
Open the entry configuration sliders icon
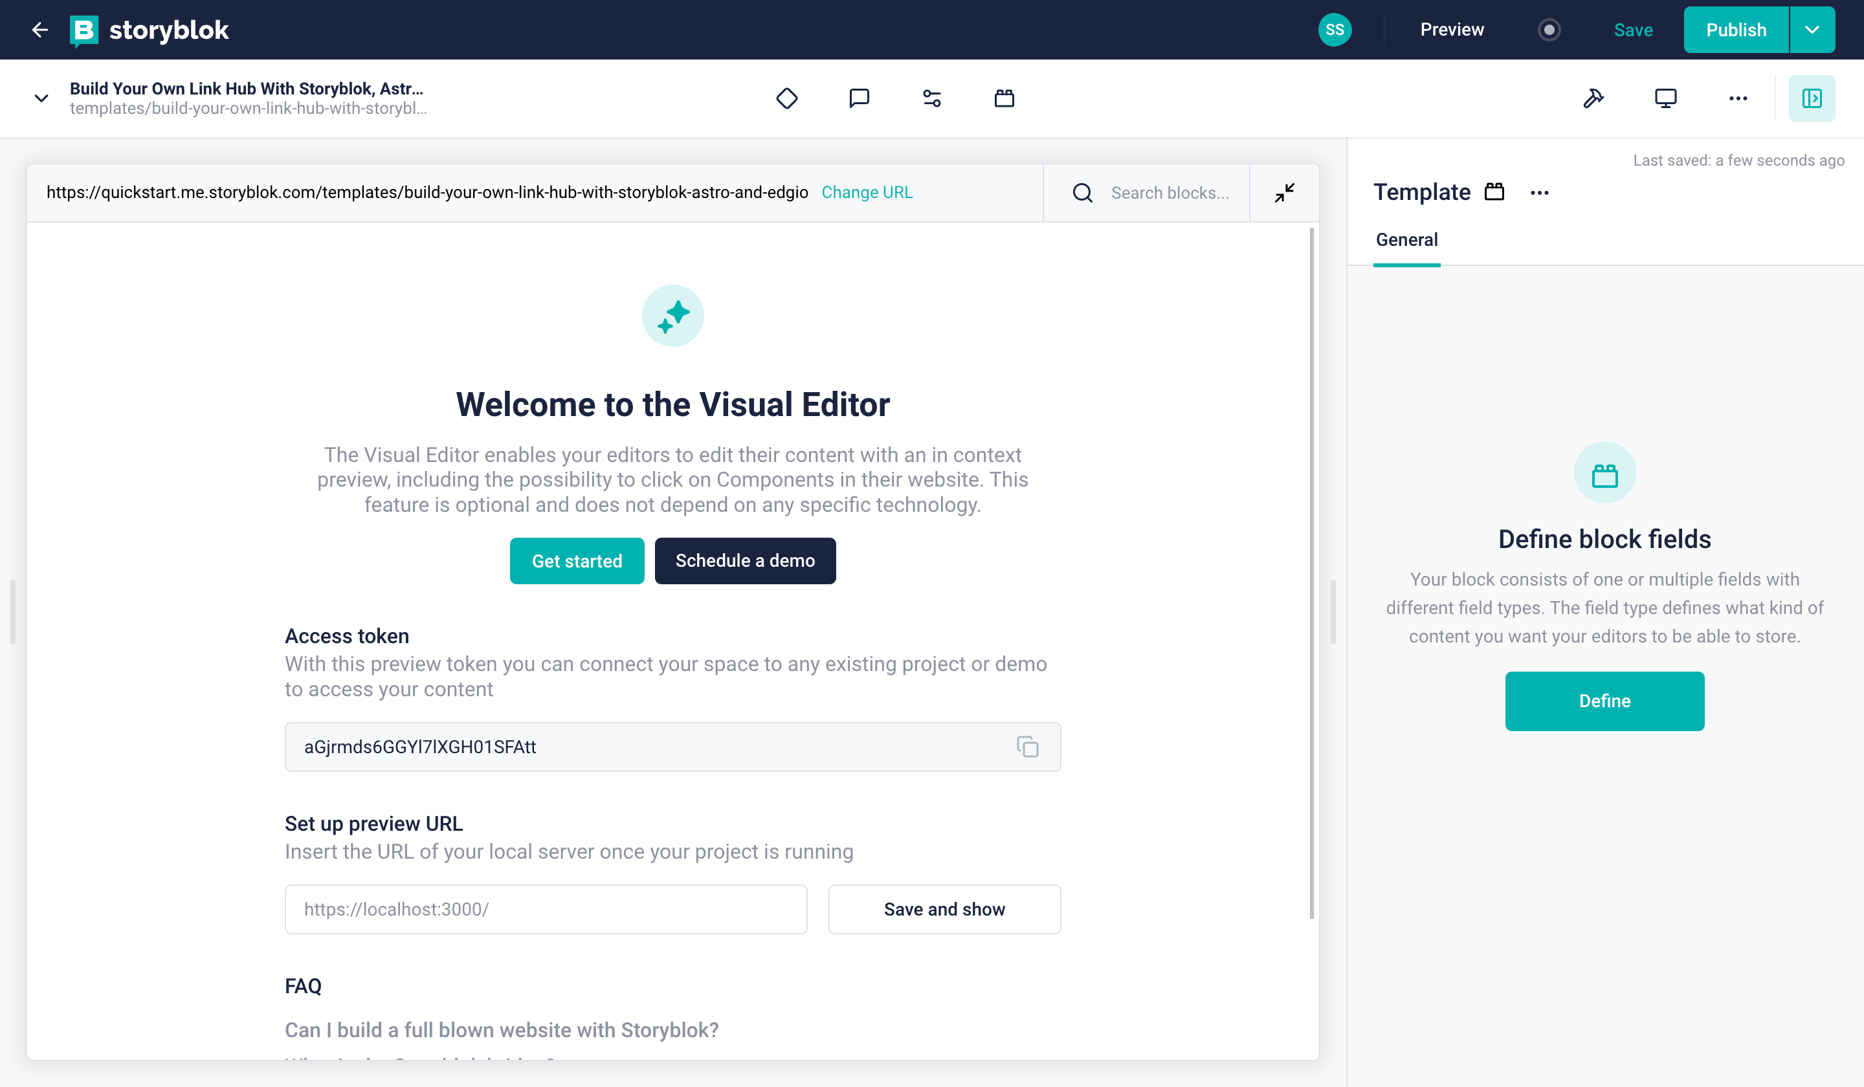tap(931, 98)
